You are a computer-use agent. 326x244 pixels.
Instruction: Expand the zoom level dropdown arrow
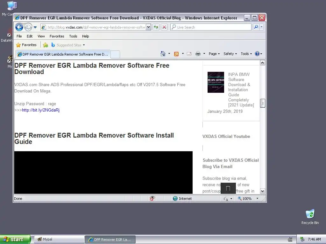257,199
